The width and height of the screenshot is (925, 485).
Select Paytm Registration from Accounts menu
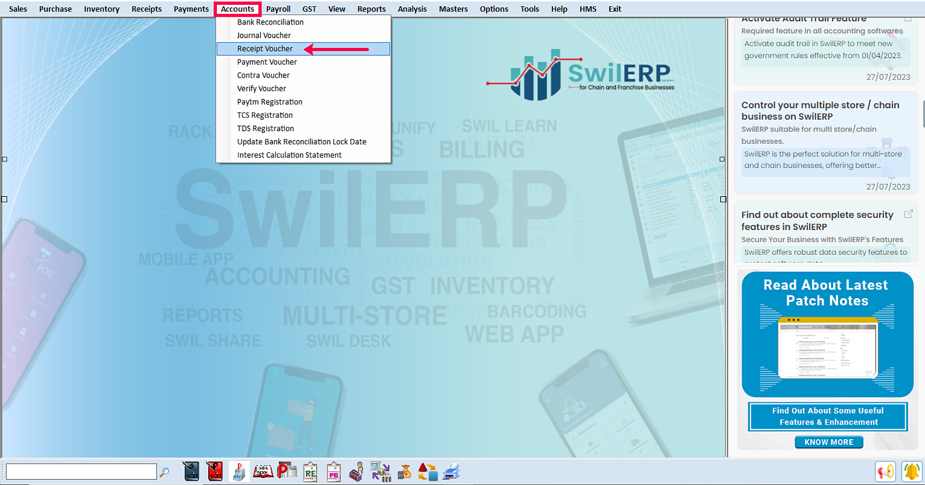pos(303,102)
